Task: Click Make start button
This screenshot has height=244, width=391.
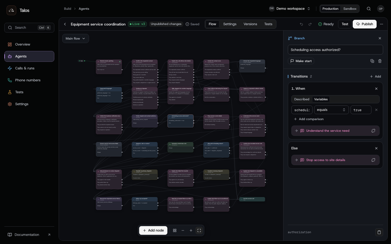Action: 301,61
